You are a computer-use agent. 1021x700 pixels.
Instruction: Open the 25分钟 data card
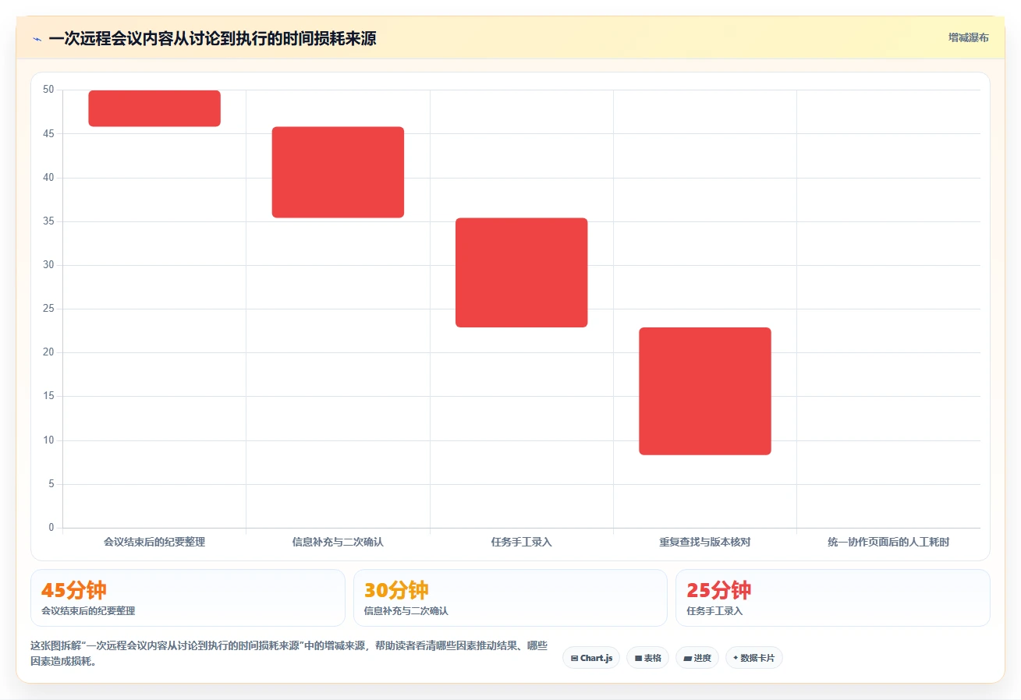pyautogui.click(x=833, y=598)
